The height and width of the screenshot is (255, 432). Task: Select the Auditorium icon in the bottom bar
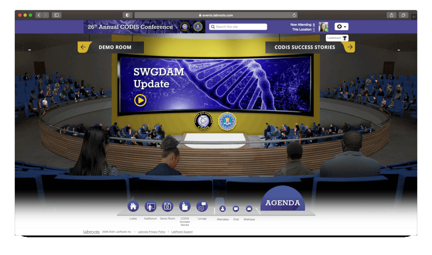(x=150, y=207)
